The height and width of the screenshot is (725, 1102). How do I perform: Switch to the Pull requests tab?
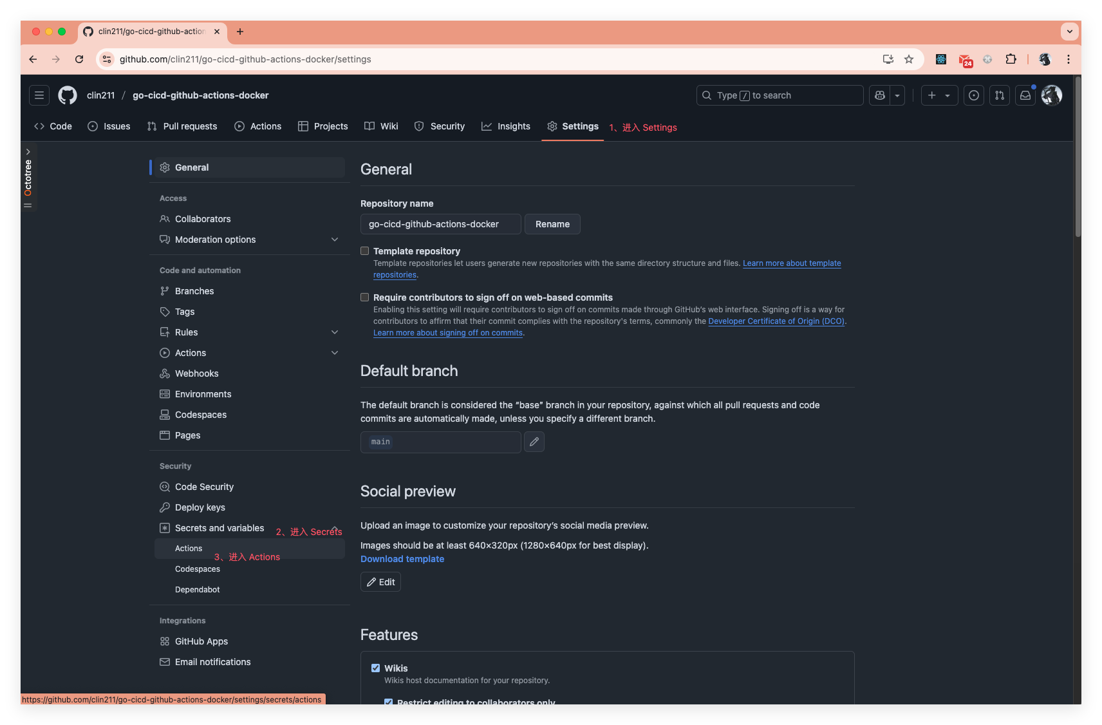click(x=182, y=126)
